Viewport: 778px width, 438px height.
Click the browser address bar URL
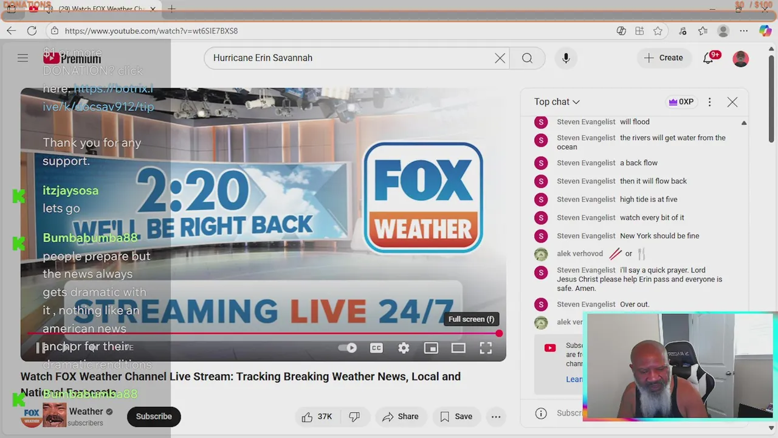[x=151, y=30]
